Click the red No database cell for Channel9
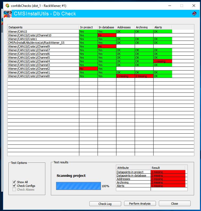201x211 pixels. click(x=107, y=46)
